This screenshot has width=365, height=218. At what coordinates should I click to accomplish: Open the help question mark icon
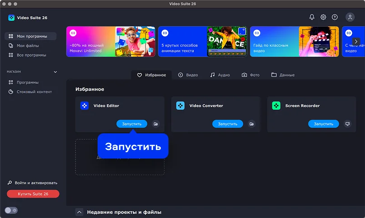coord(334,17)
